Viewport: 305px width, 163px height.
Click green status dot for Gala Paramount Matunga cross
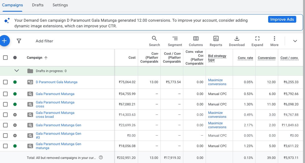(x=15, y=104)
